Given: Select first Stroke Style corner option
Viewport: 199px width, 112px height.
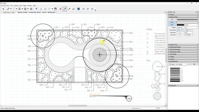Looking at the screenshot, I should [178, 30].
